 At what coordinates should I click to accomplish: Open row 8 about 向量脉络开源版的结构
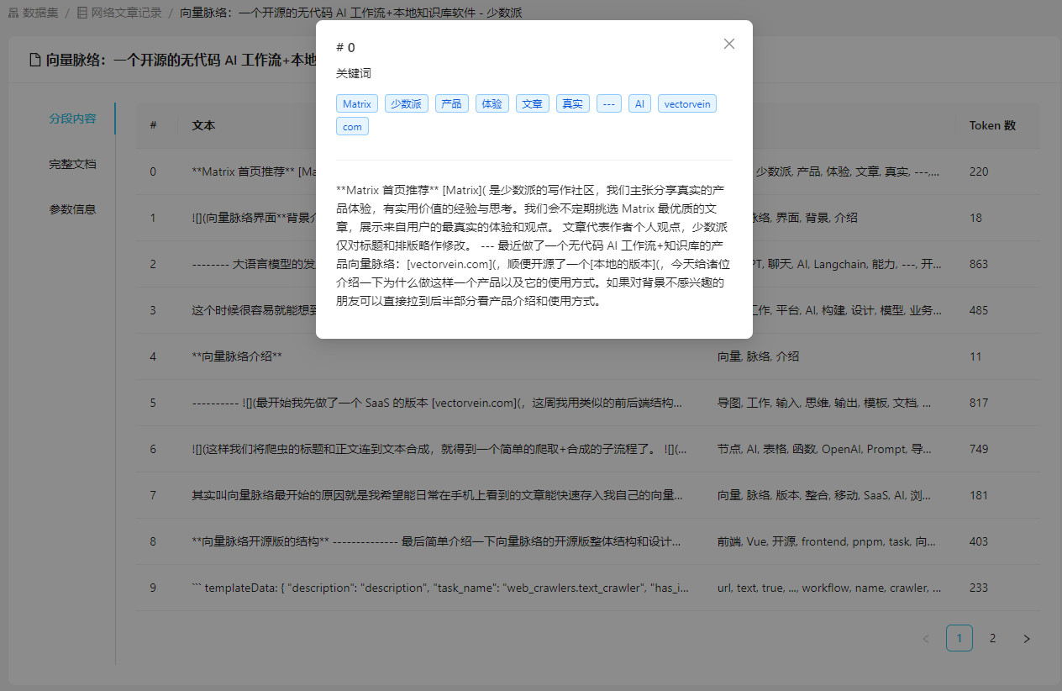pos(588,541)
